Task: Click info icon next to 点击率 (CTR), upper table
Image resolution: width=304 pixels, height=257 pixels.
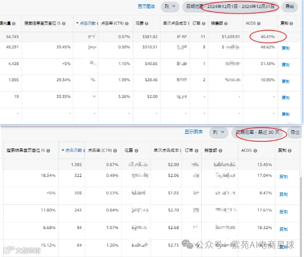Action: [x=126, y=24]
